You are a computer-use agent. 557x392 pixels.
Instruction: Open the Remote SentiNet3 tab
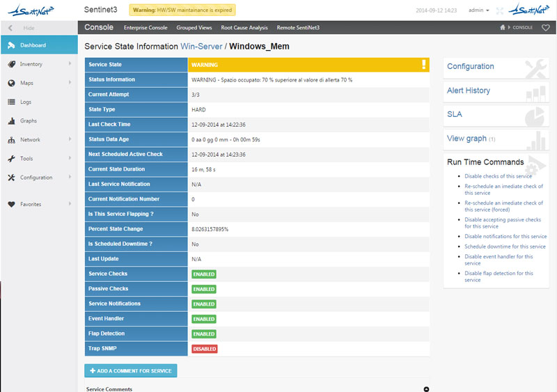(x=298, y=27)
